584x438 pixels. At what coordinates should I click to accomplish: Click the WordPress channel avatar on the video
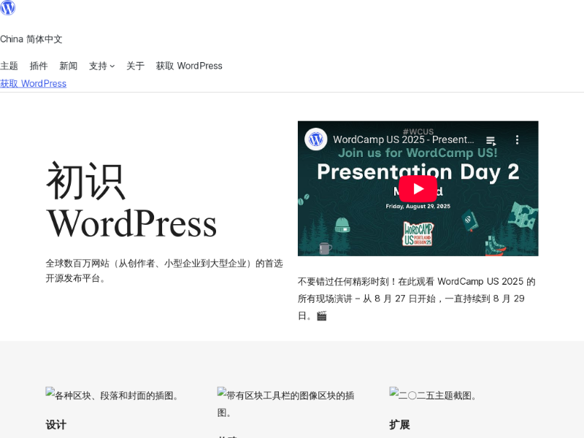[316, 139]
